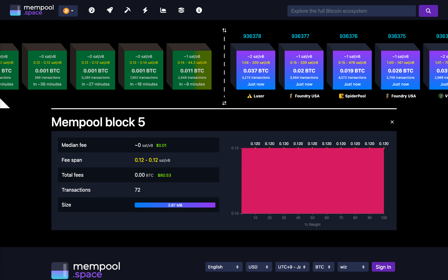Open the USD currency dropdown
This screenshot has height=280, width=448.
259,267
